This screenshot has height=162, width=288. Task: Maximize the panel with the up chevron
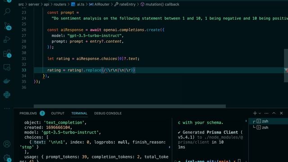tap(274, 113)
